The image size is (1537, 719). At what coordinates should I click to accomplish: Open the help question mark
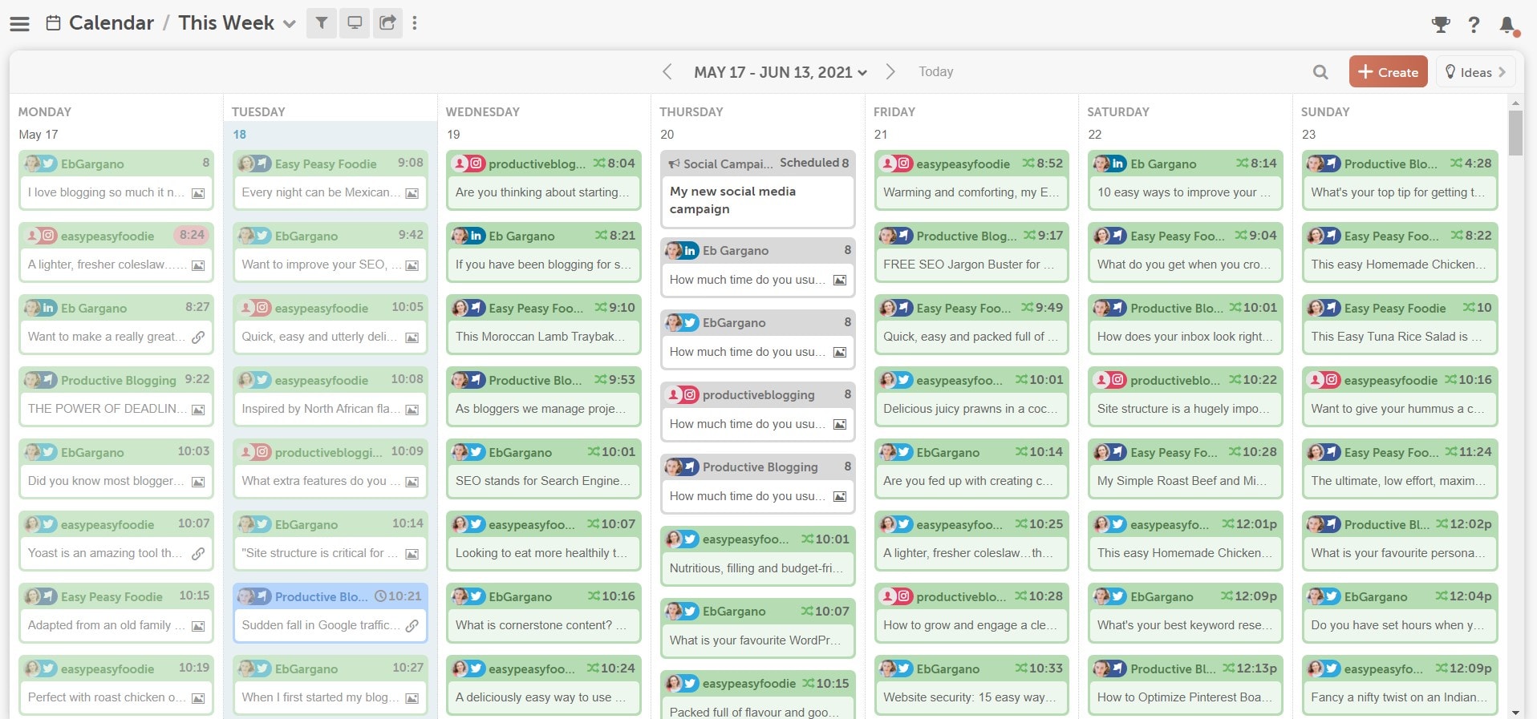1474,25
